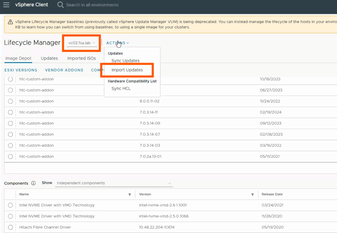This screenshot has height=233, width=337.
Task: Select Intel NVME Driver 2.6.1.1001 radio button
Action: point(11,205)
